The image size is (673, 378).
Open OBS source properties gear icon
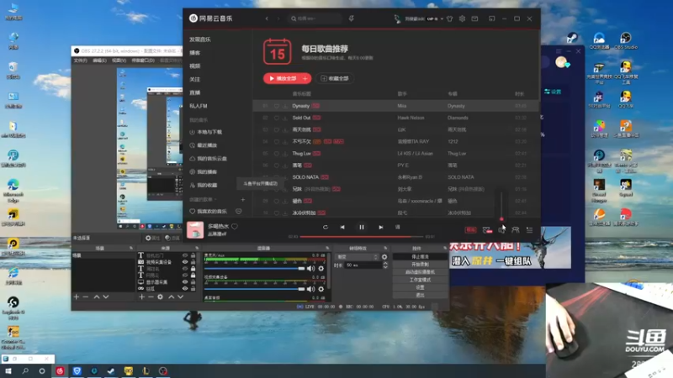pyautogui.click(x=160, y=297)
